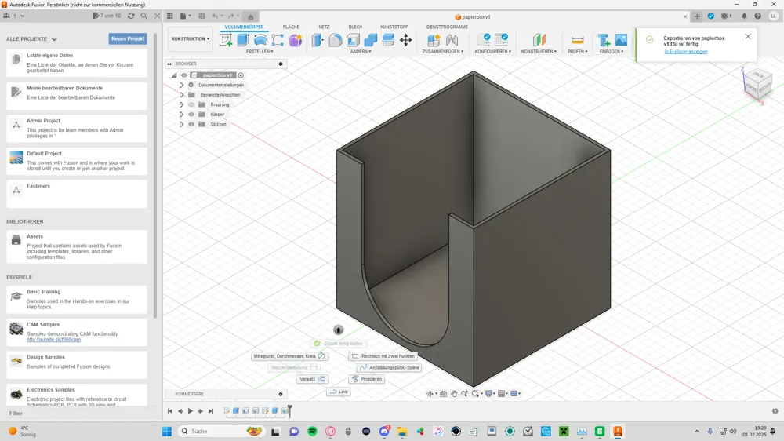Click the Insert Canvas image icon
This screenshot has height=441, width=784.
[621, 40]
